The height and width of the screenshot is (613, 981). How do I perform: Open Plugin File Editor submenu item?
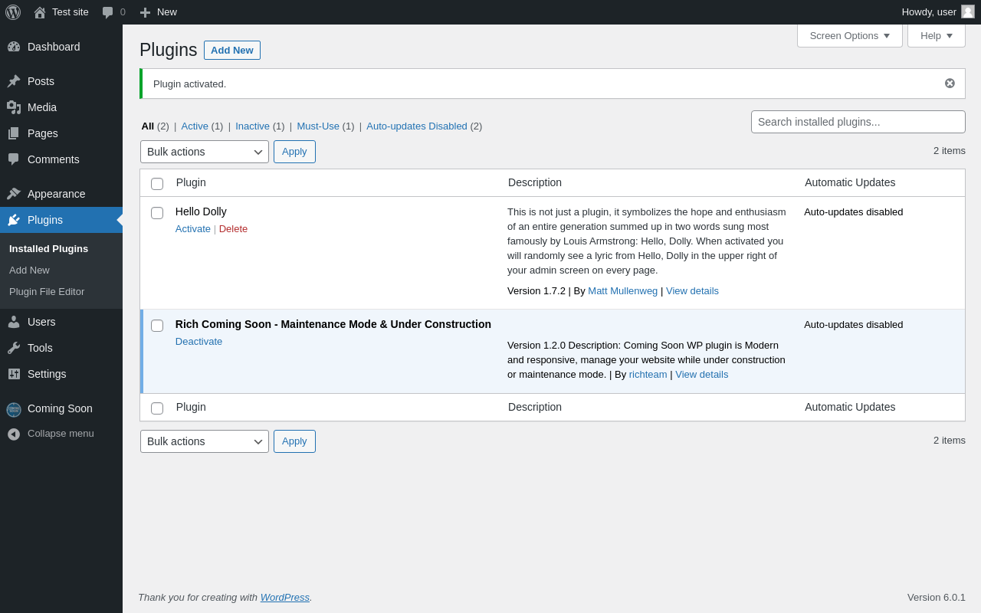pos(47,292)
